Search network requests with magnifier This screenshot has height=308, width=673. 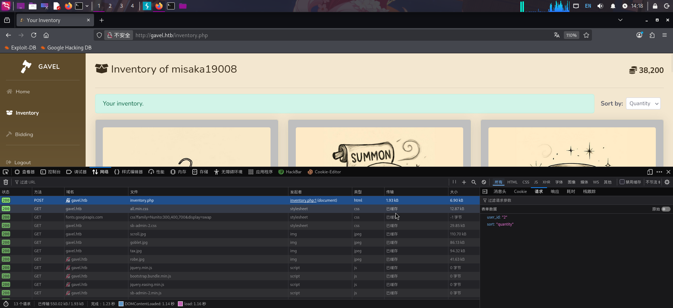click(474, 182)
